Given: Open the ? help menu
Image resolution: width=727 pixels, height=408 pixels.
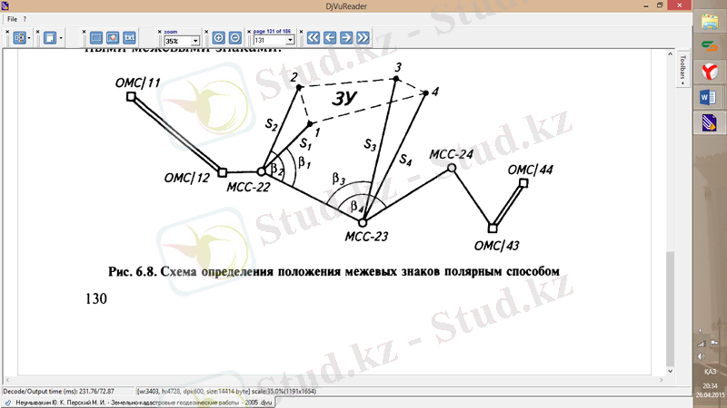Looking at the screenshot, I should coord(25,19).
